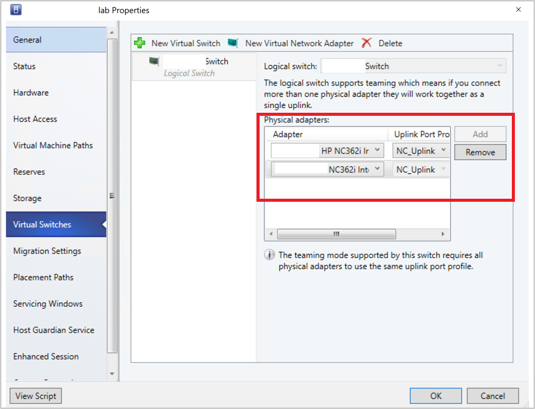Click sidebar scrollbar up arrow
Viewport: 535px width, 409px height.
(x=112, y=32)
